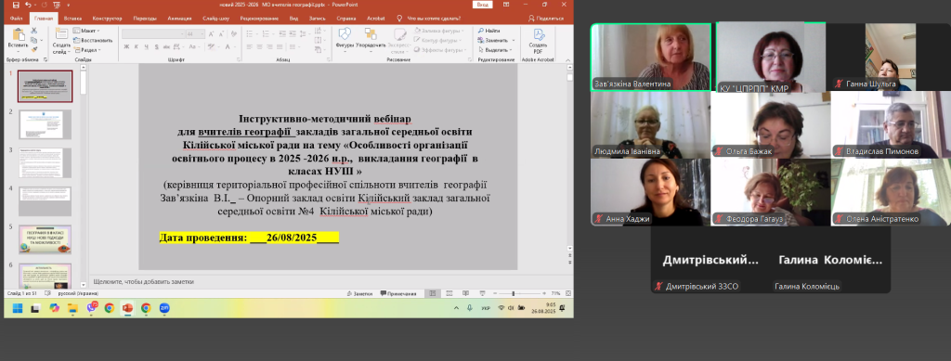Toggle text shadow S formatting
951x361 pixels.
[156, 46]
